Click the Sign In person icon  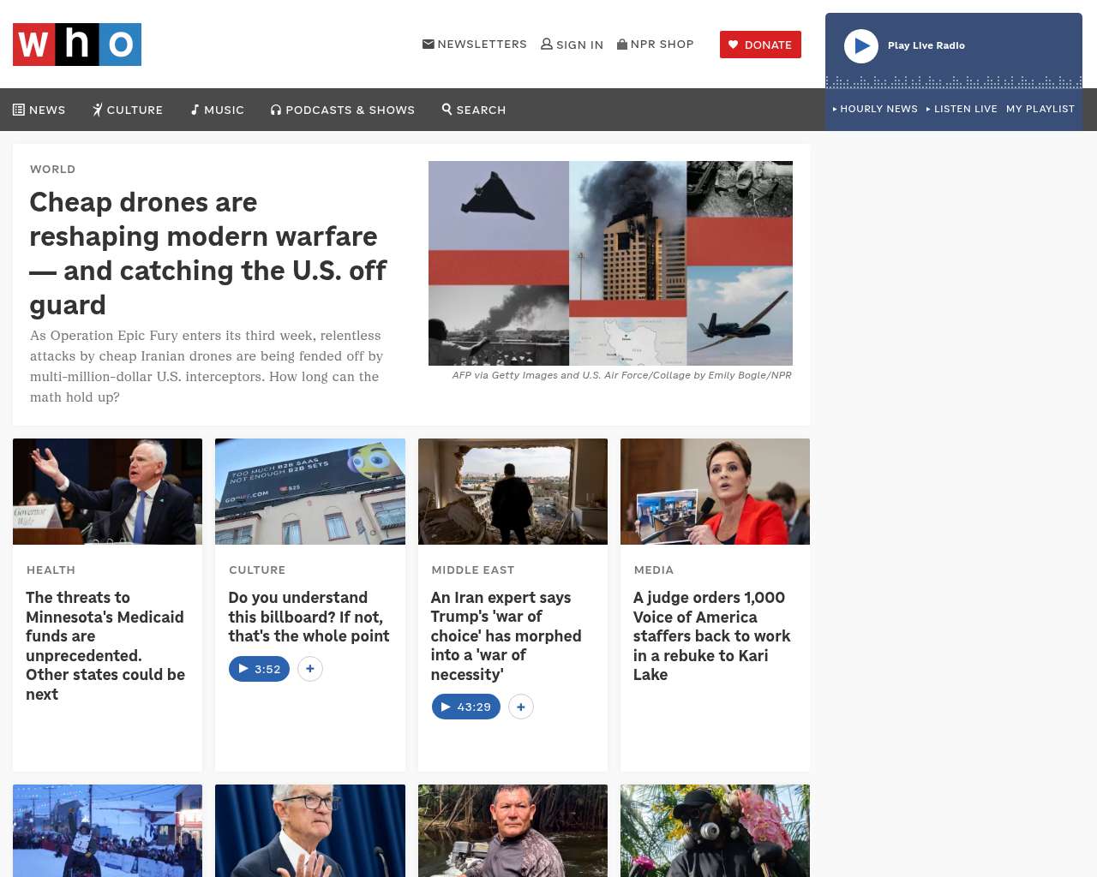coord(546,44)
